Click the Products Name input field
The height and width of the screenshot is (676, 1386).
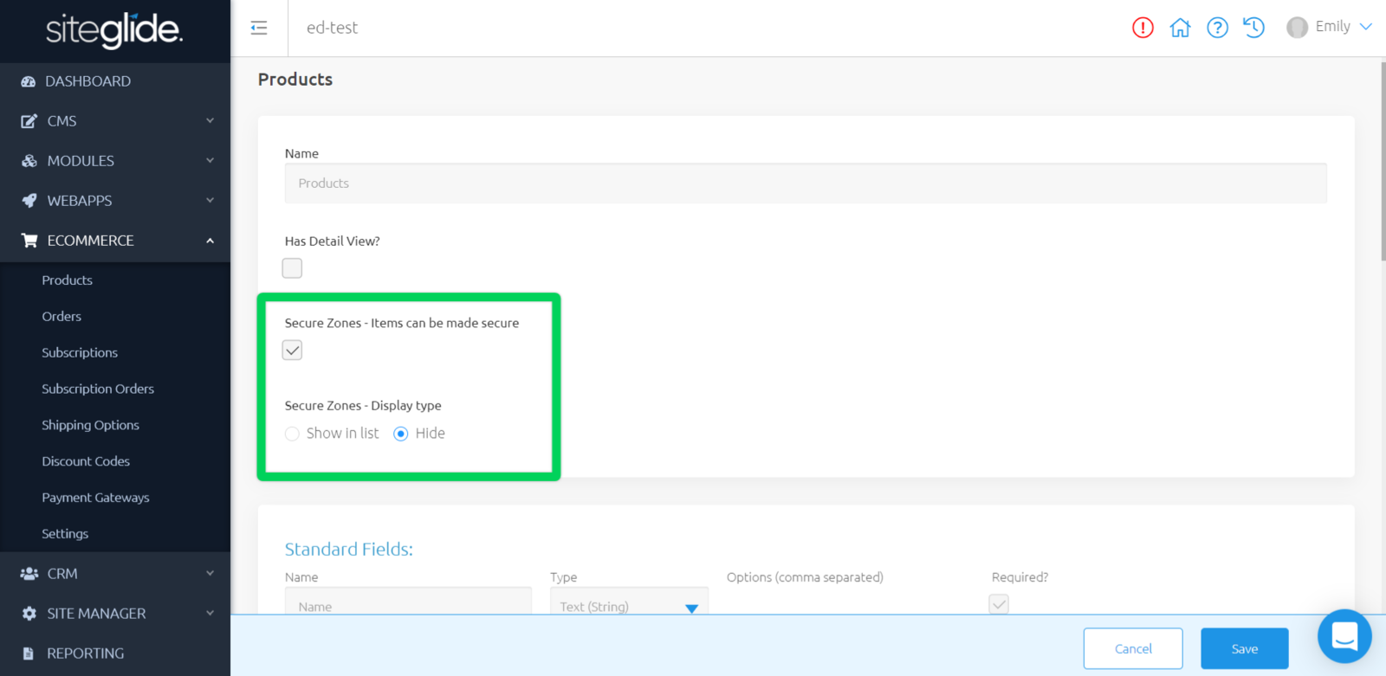click(x=805, y=183)
